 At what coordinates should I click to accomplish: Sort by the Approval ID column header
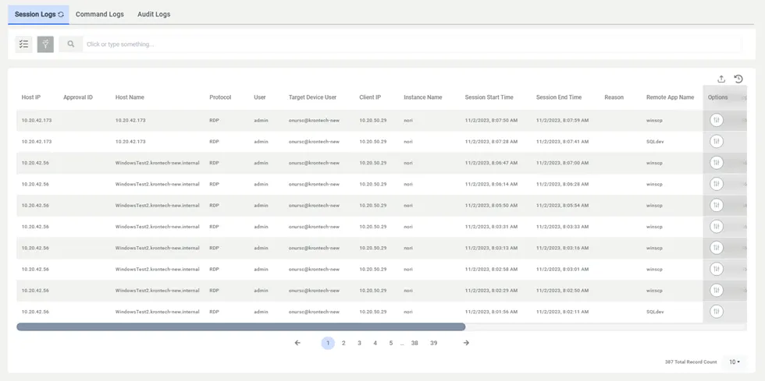78,97
